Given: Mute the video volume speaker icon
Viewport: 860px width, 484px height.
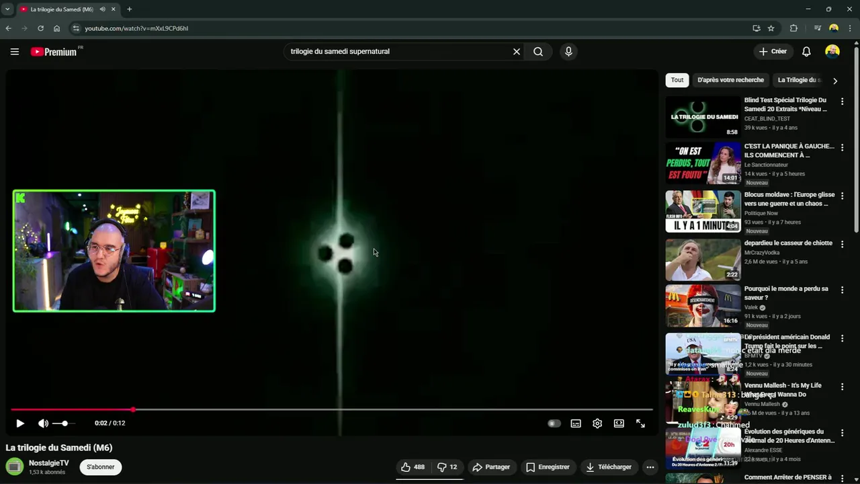Looking at the screenshot, I should tap(43, 424).
